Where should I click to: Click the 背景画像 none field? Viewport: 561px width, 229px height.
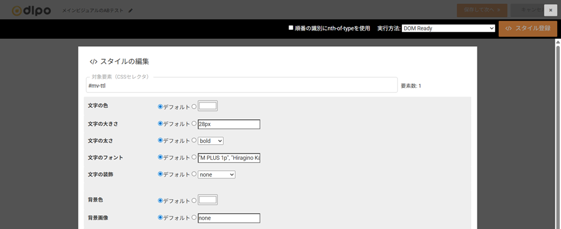(229, 218)
